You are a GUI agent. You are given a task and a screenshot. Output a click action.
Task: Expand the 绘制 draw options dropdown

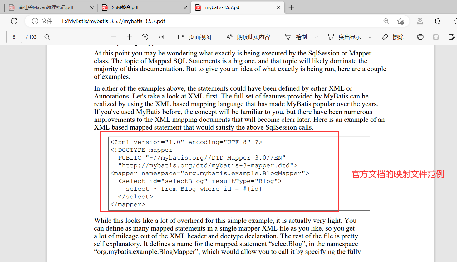click(x=316, y=37)
